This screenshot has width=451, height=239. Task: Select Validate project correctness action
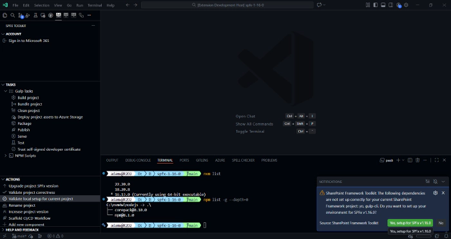[x=32, y=193]
